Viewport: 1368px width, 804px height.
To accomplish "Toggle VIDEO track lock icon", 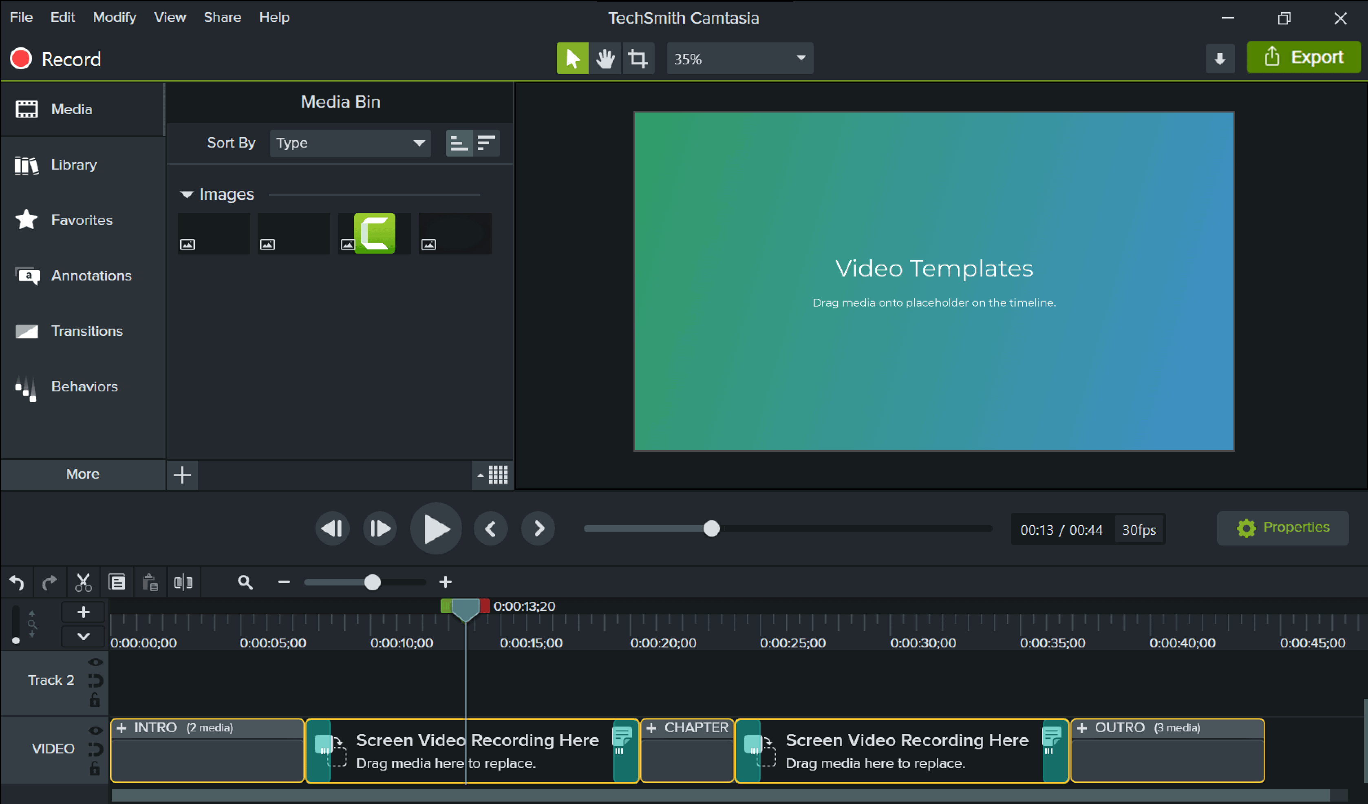I will click(95, 768).
